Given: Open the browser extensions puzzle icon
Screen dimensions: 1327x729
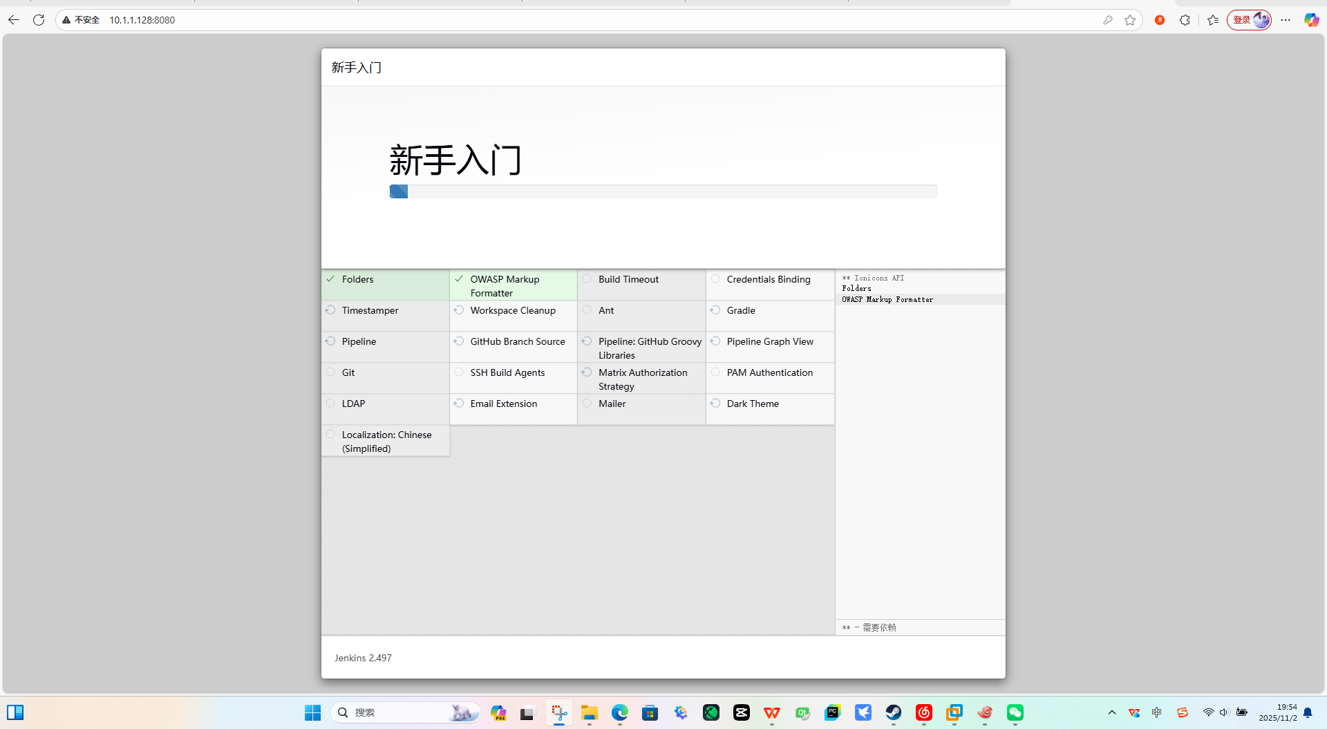Looking at the screenshot, I should tap(1185, 20).
